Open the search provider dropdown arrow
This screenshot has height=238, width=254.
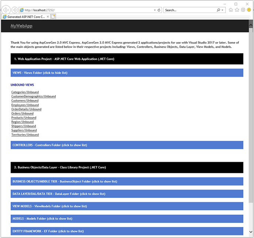223,10
